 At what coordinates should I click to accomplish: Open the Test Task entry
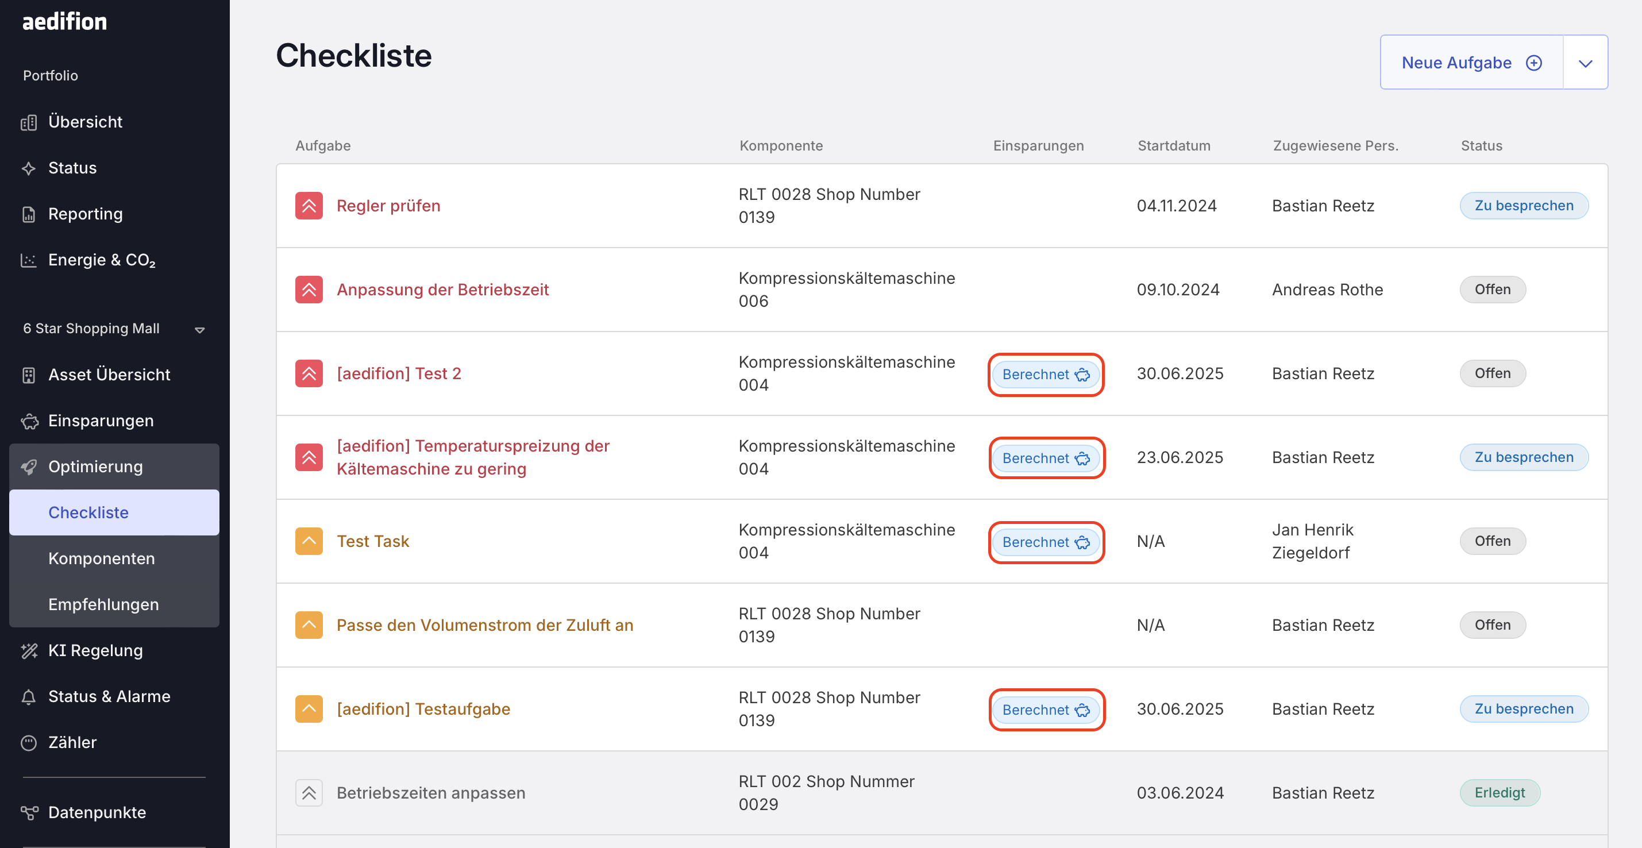point(373,541)
